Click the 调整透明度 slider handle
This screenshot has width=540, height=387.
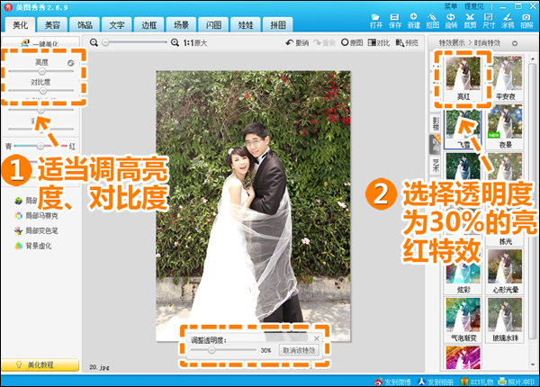pyautogui.click(x=211, y=350)
